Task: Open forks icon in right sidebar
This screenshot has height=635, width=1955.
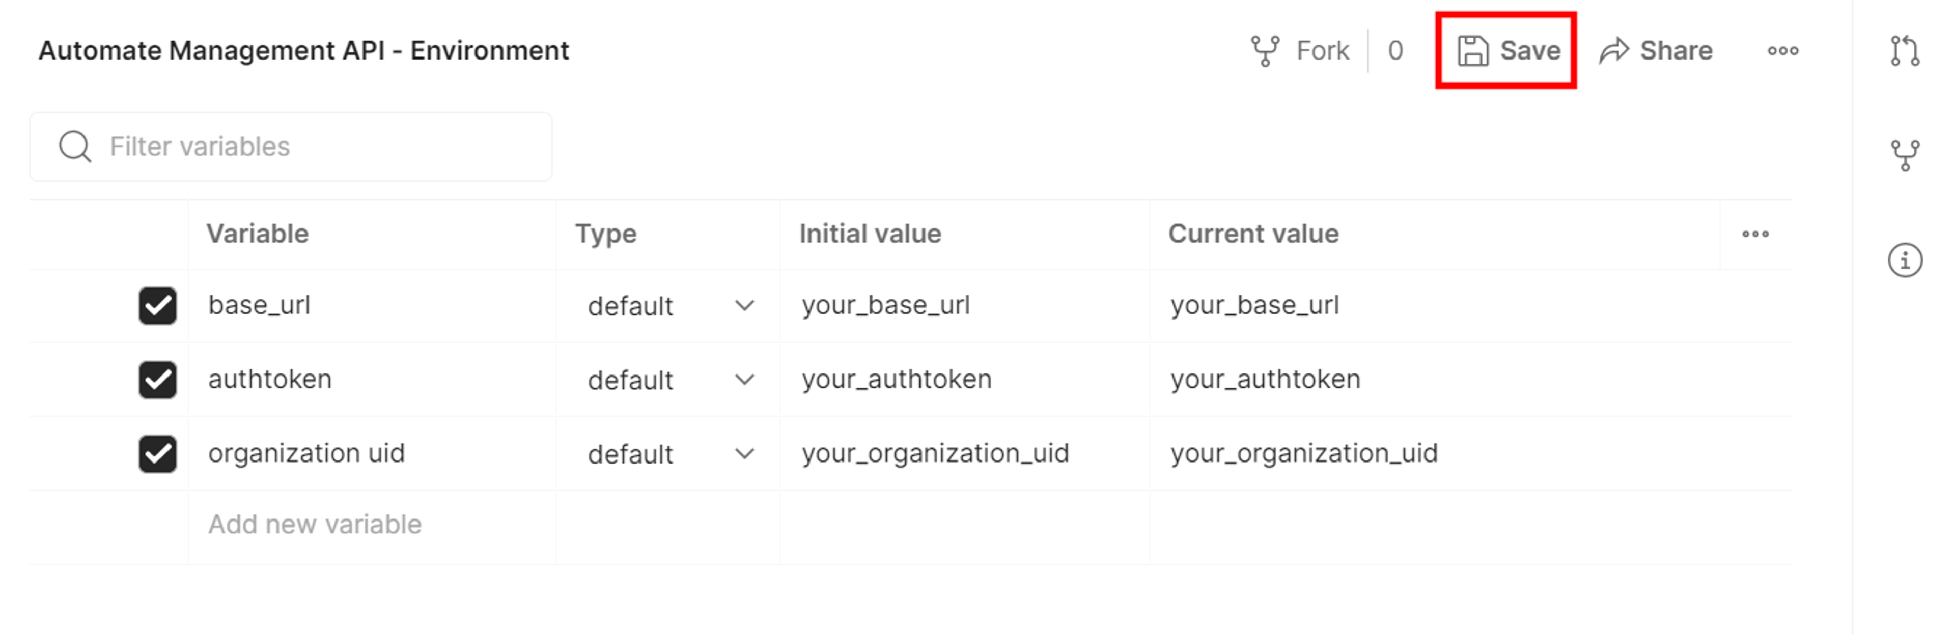Action: 1905,156
